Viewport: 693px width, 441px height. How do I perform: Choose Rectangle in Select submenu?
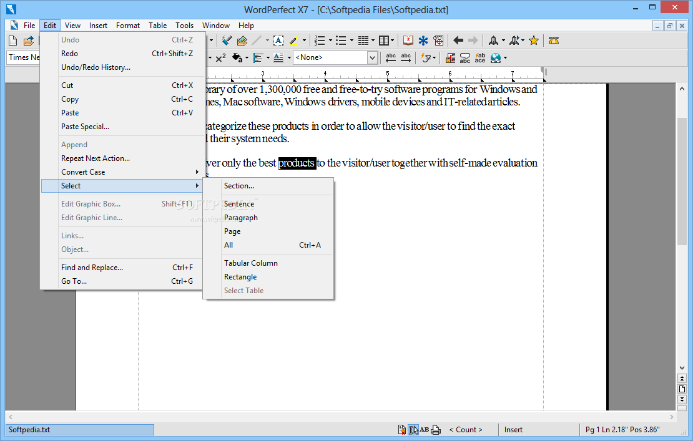click(268, 277)
